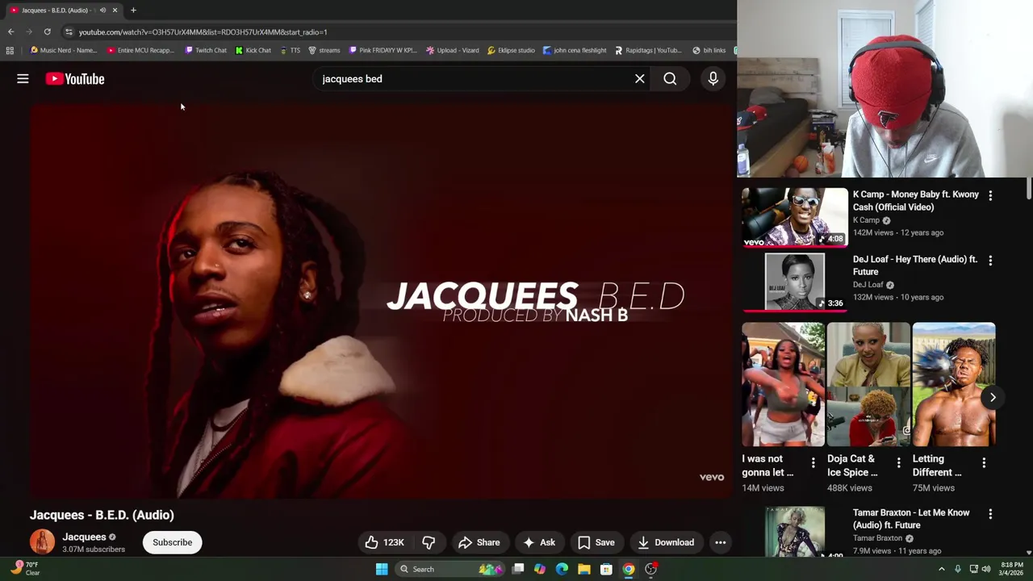Run the YouTube search magnifier button
Image resolution: width=1033 pixels, height=581 pixels.
[x=670, y=79]
